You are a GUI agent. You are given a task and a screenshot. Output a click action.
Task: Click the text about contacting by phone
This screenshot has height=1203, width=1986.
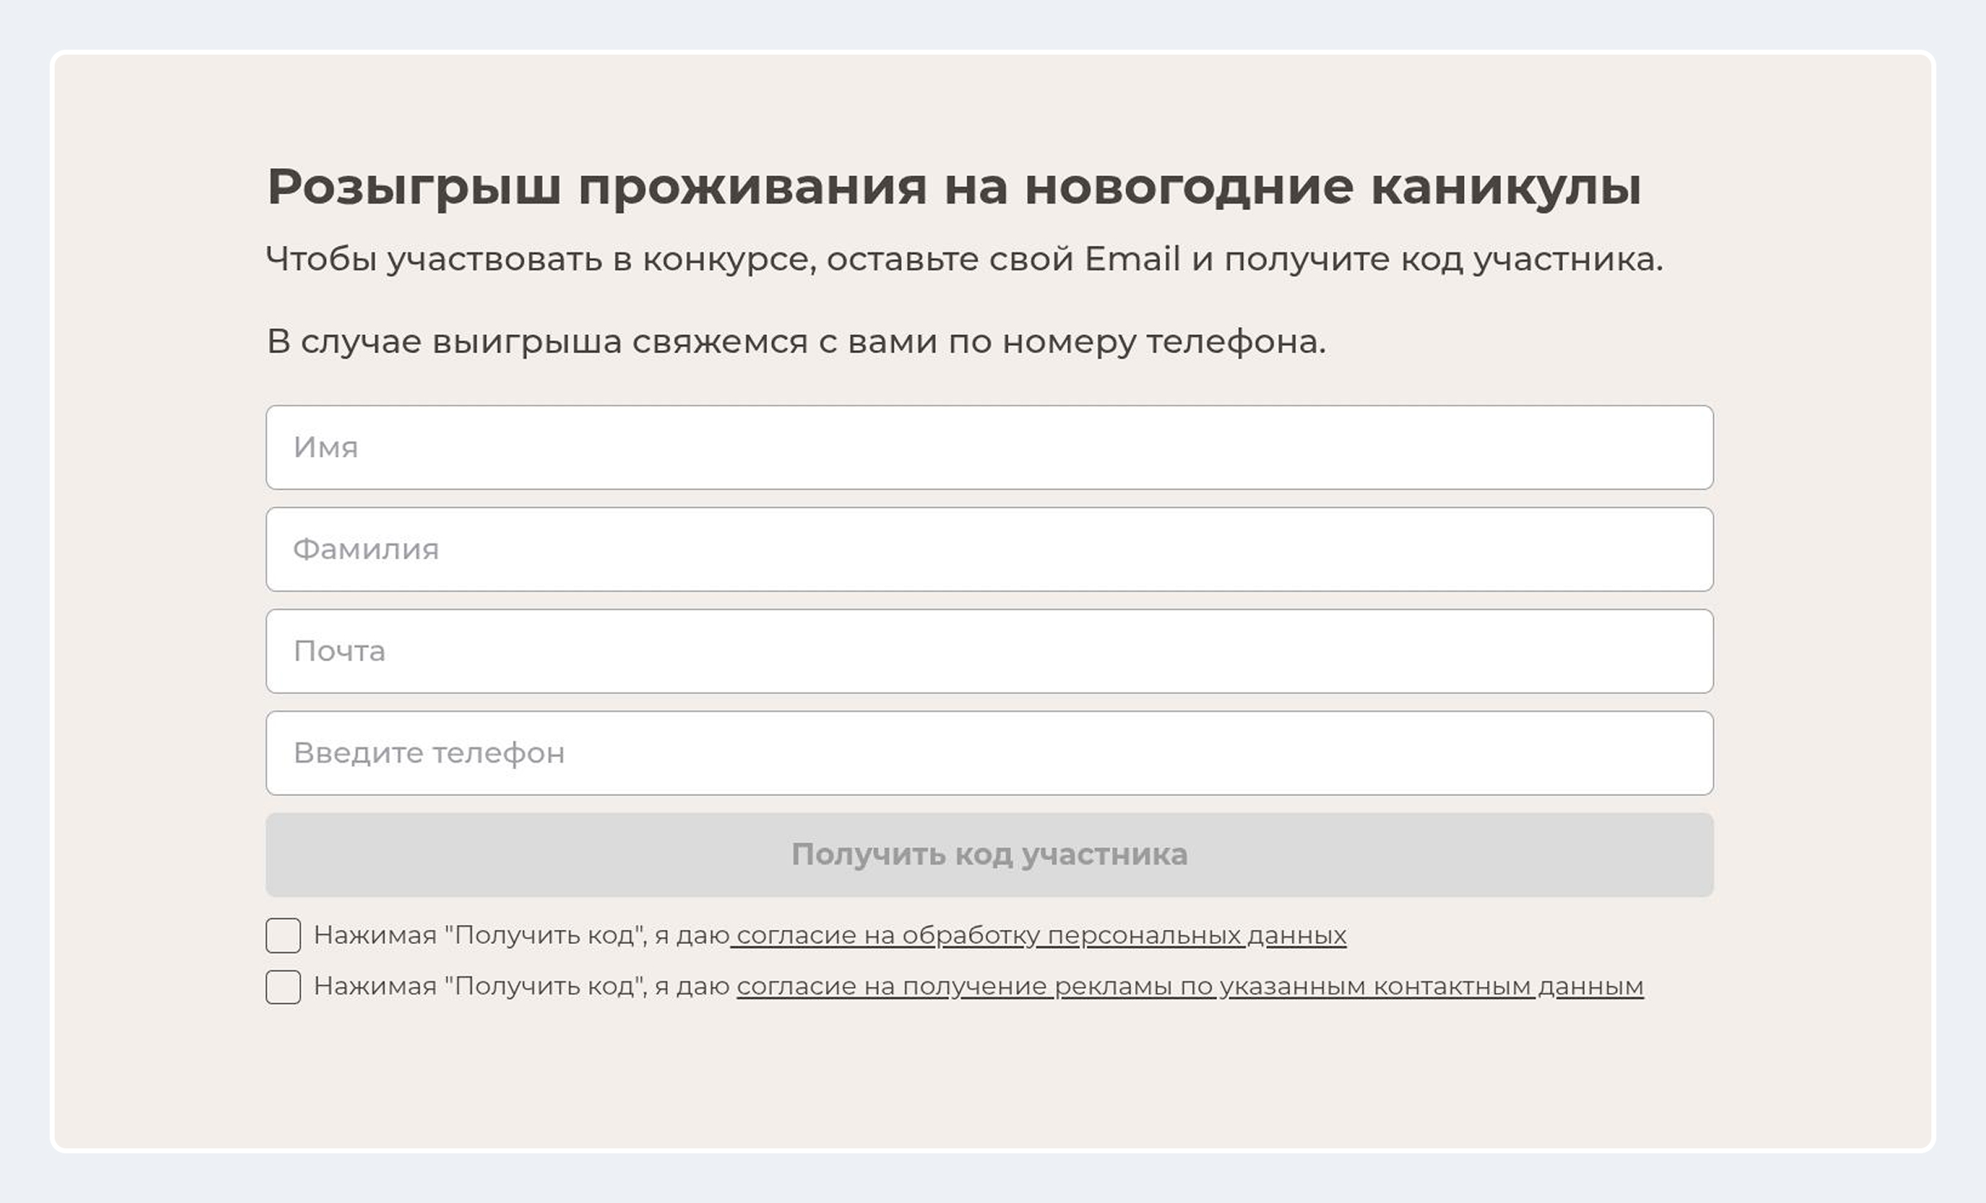[x=796, y=341]
